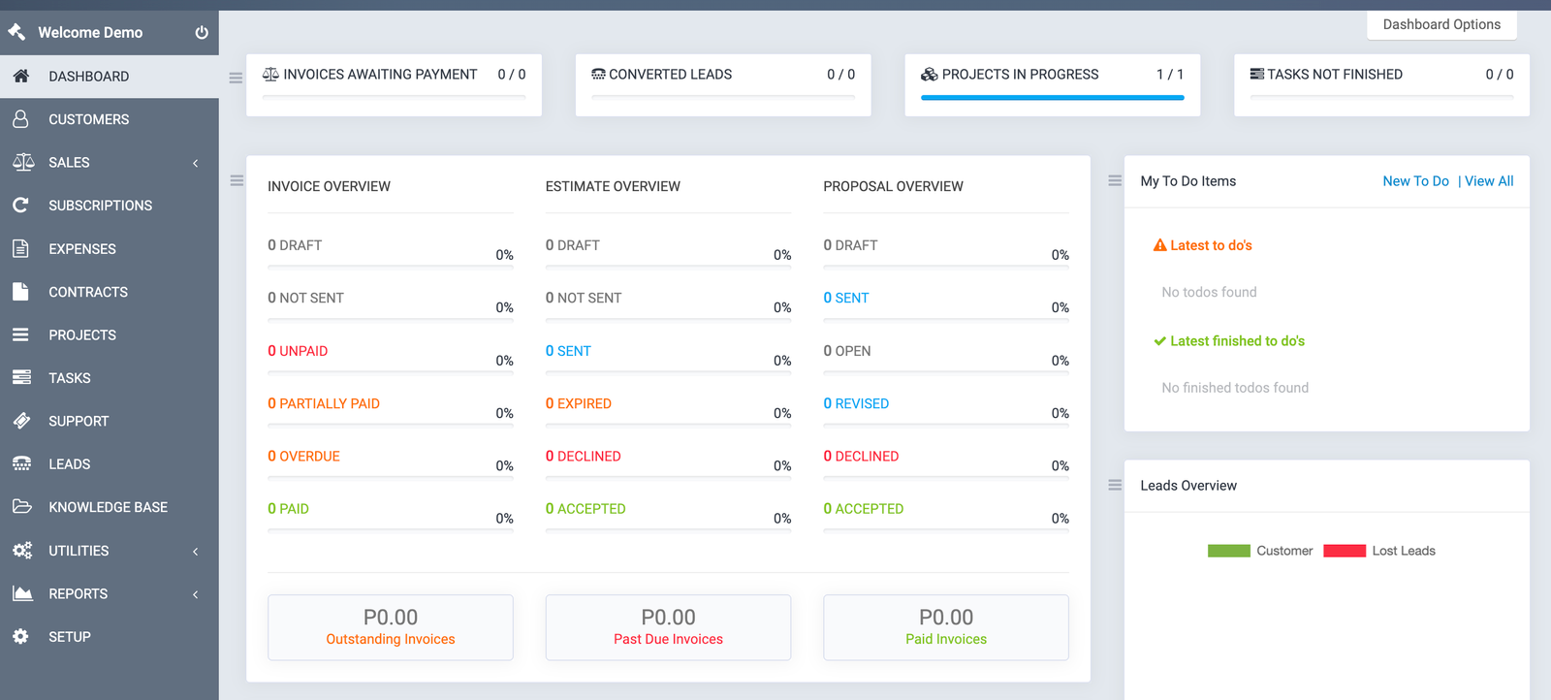Viewport: 1551px width, 700px height.
Task: Click the Setup gear icon
Action: coord(20,637)
